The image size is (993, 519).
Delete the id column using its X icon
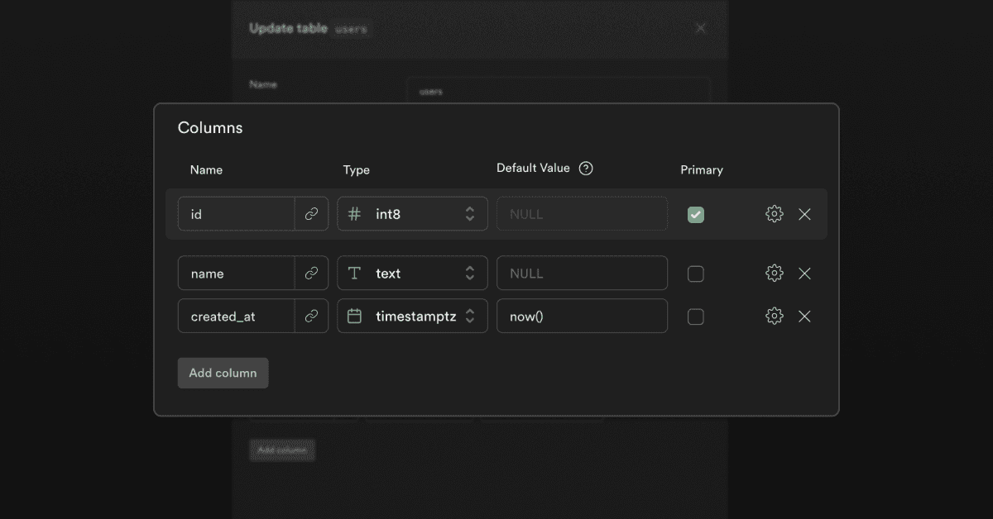coord(804,214)
